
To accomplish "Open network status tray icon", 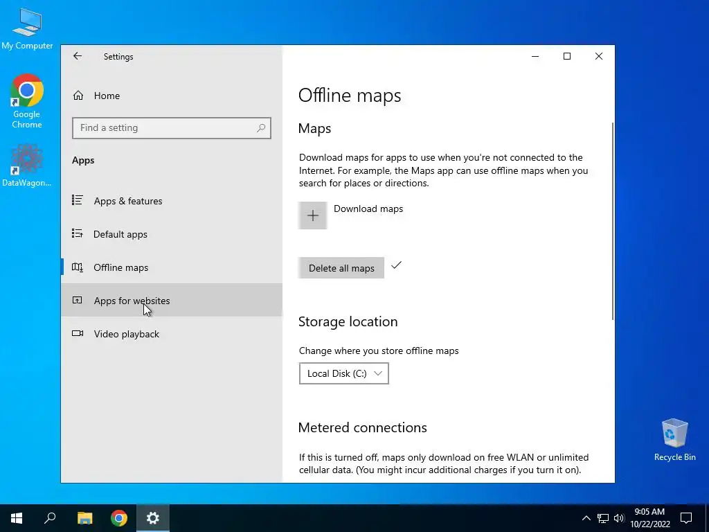I will point(603,518).
